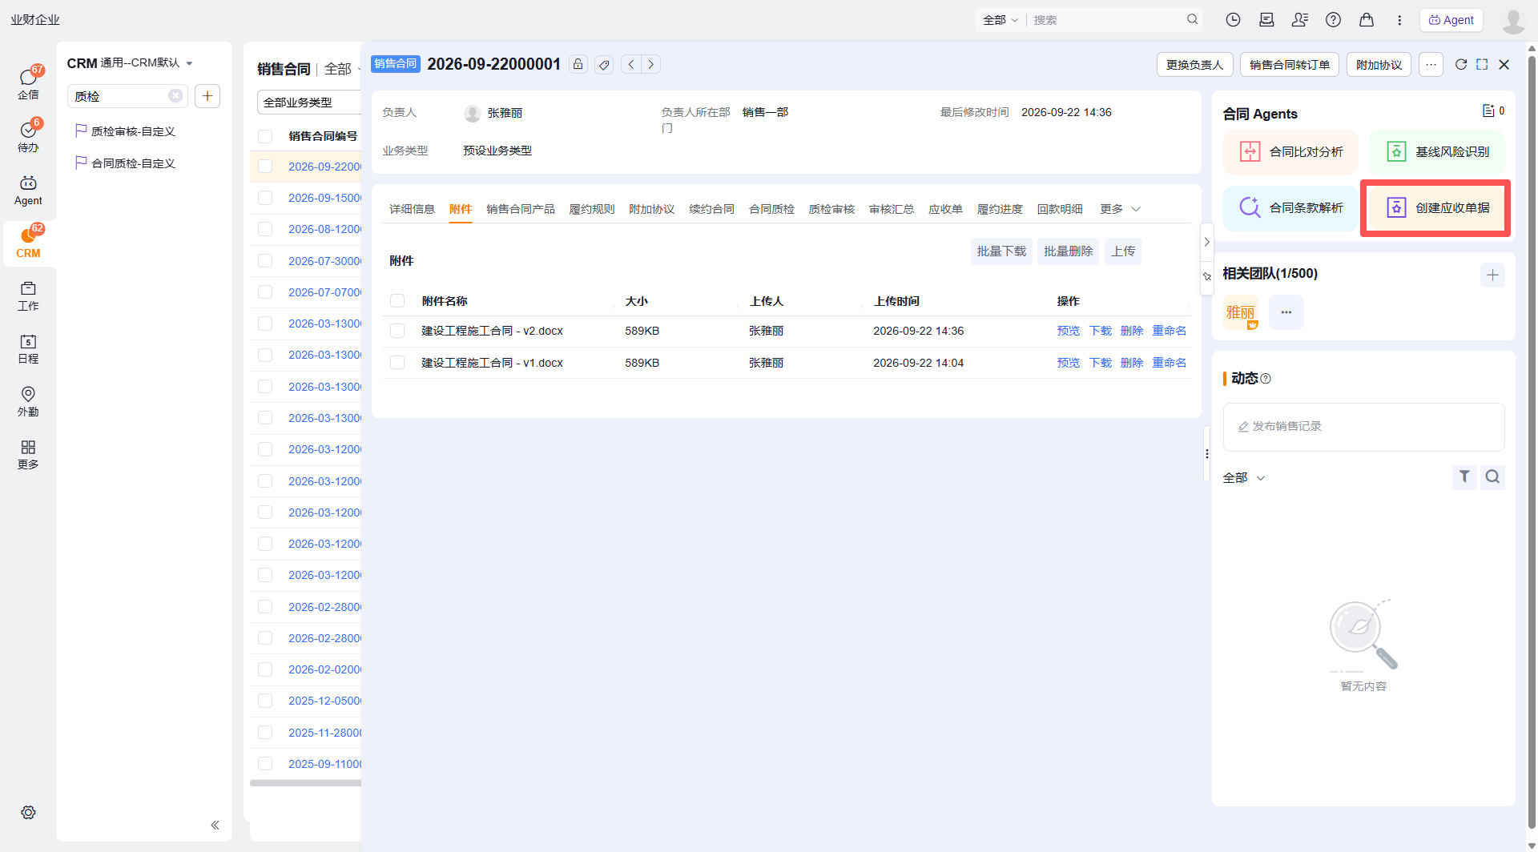Expand CRM 通用--CRM默认 workspace dropdown
The image size is (1538, 852).
(130, 62)
